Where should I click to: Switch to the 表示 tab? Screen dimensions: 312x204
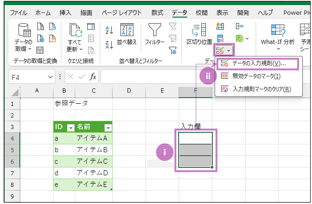tap(222, 13)
